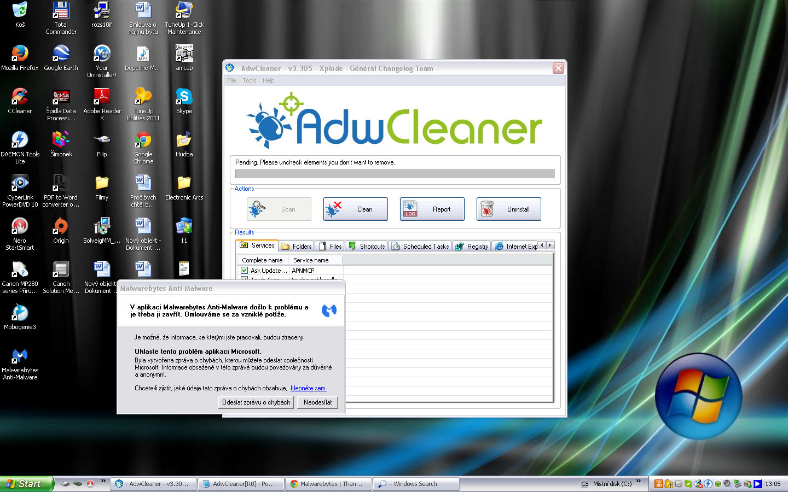Viewport: 788px width, 492px height.
Task: Open Google Chrome desktop shortcut
Action: (143, 148)
